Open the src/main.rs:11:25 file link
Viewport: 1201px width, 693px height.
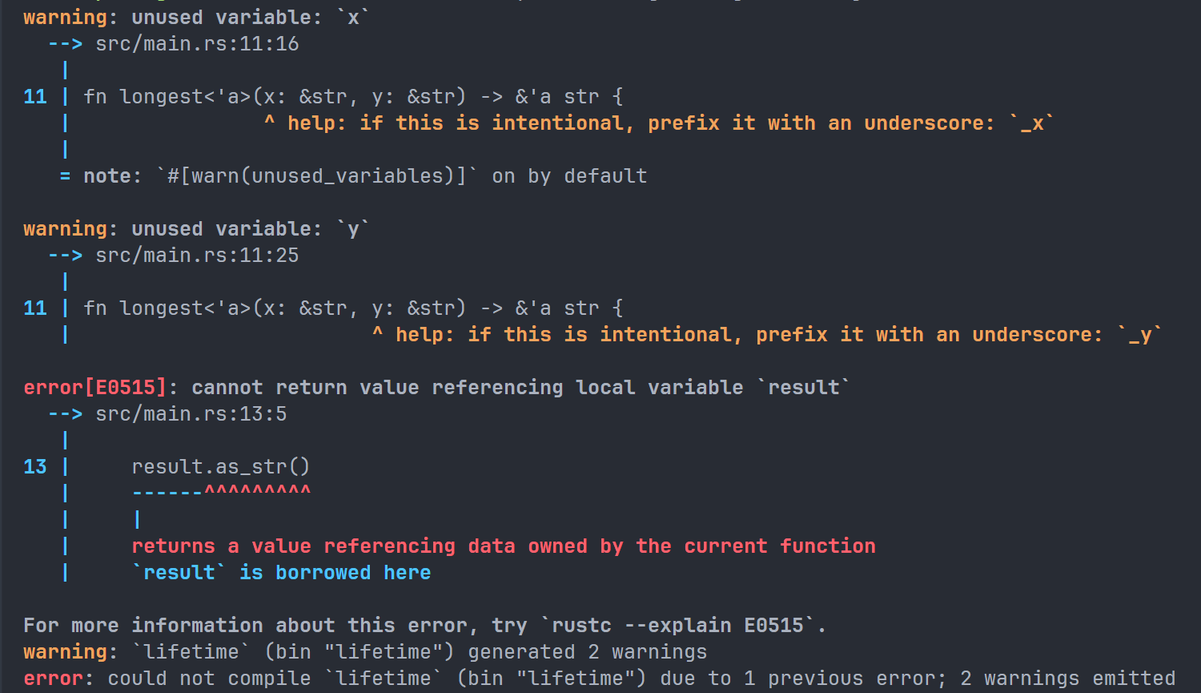point(197,256)
